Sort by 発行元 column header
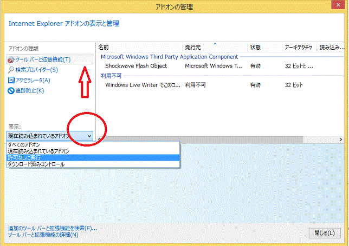Screen dimensions: 349x246 coord(215,47)
